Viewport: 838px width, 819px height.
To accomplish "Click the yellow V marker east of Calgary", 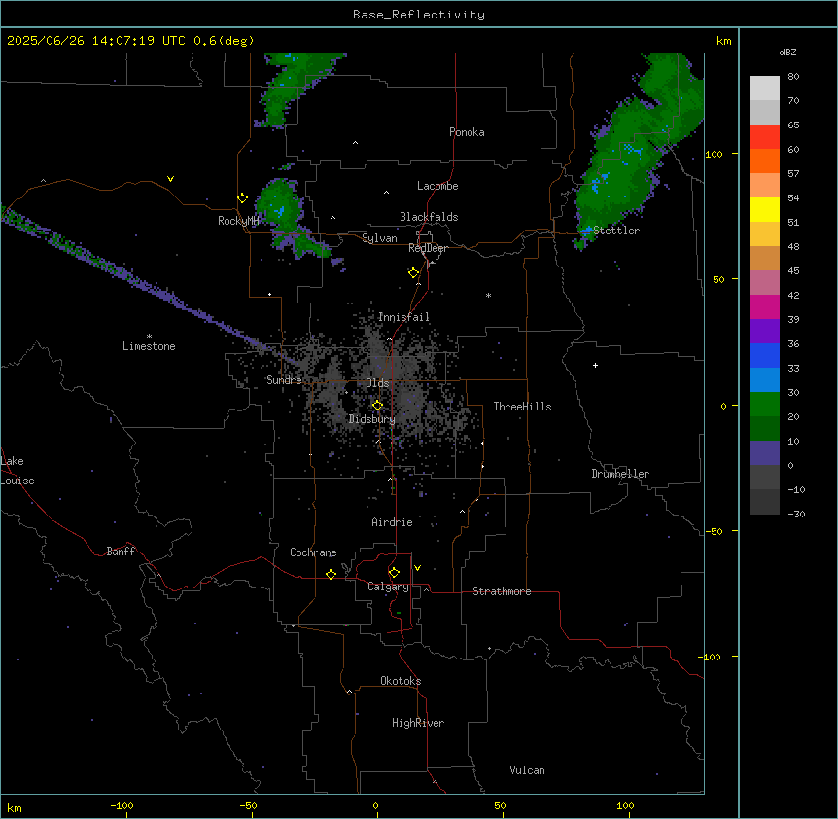I will 417,568.
